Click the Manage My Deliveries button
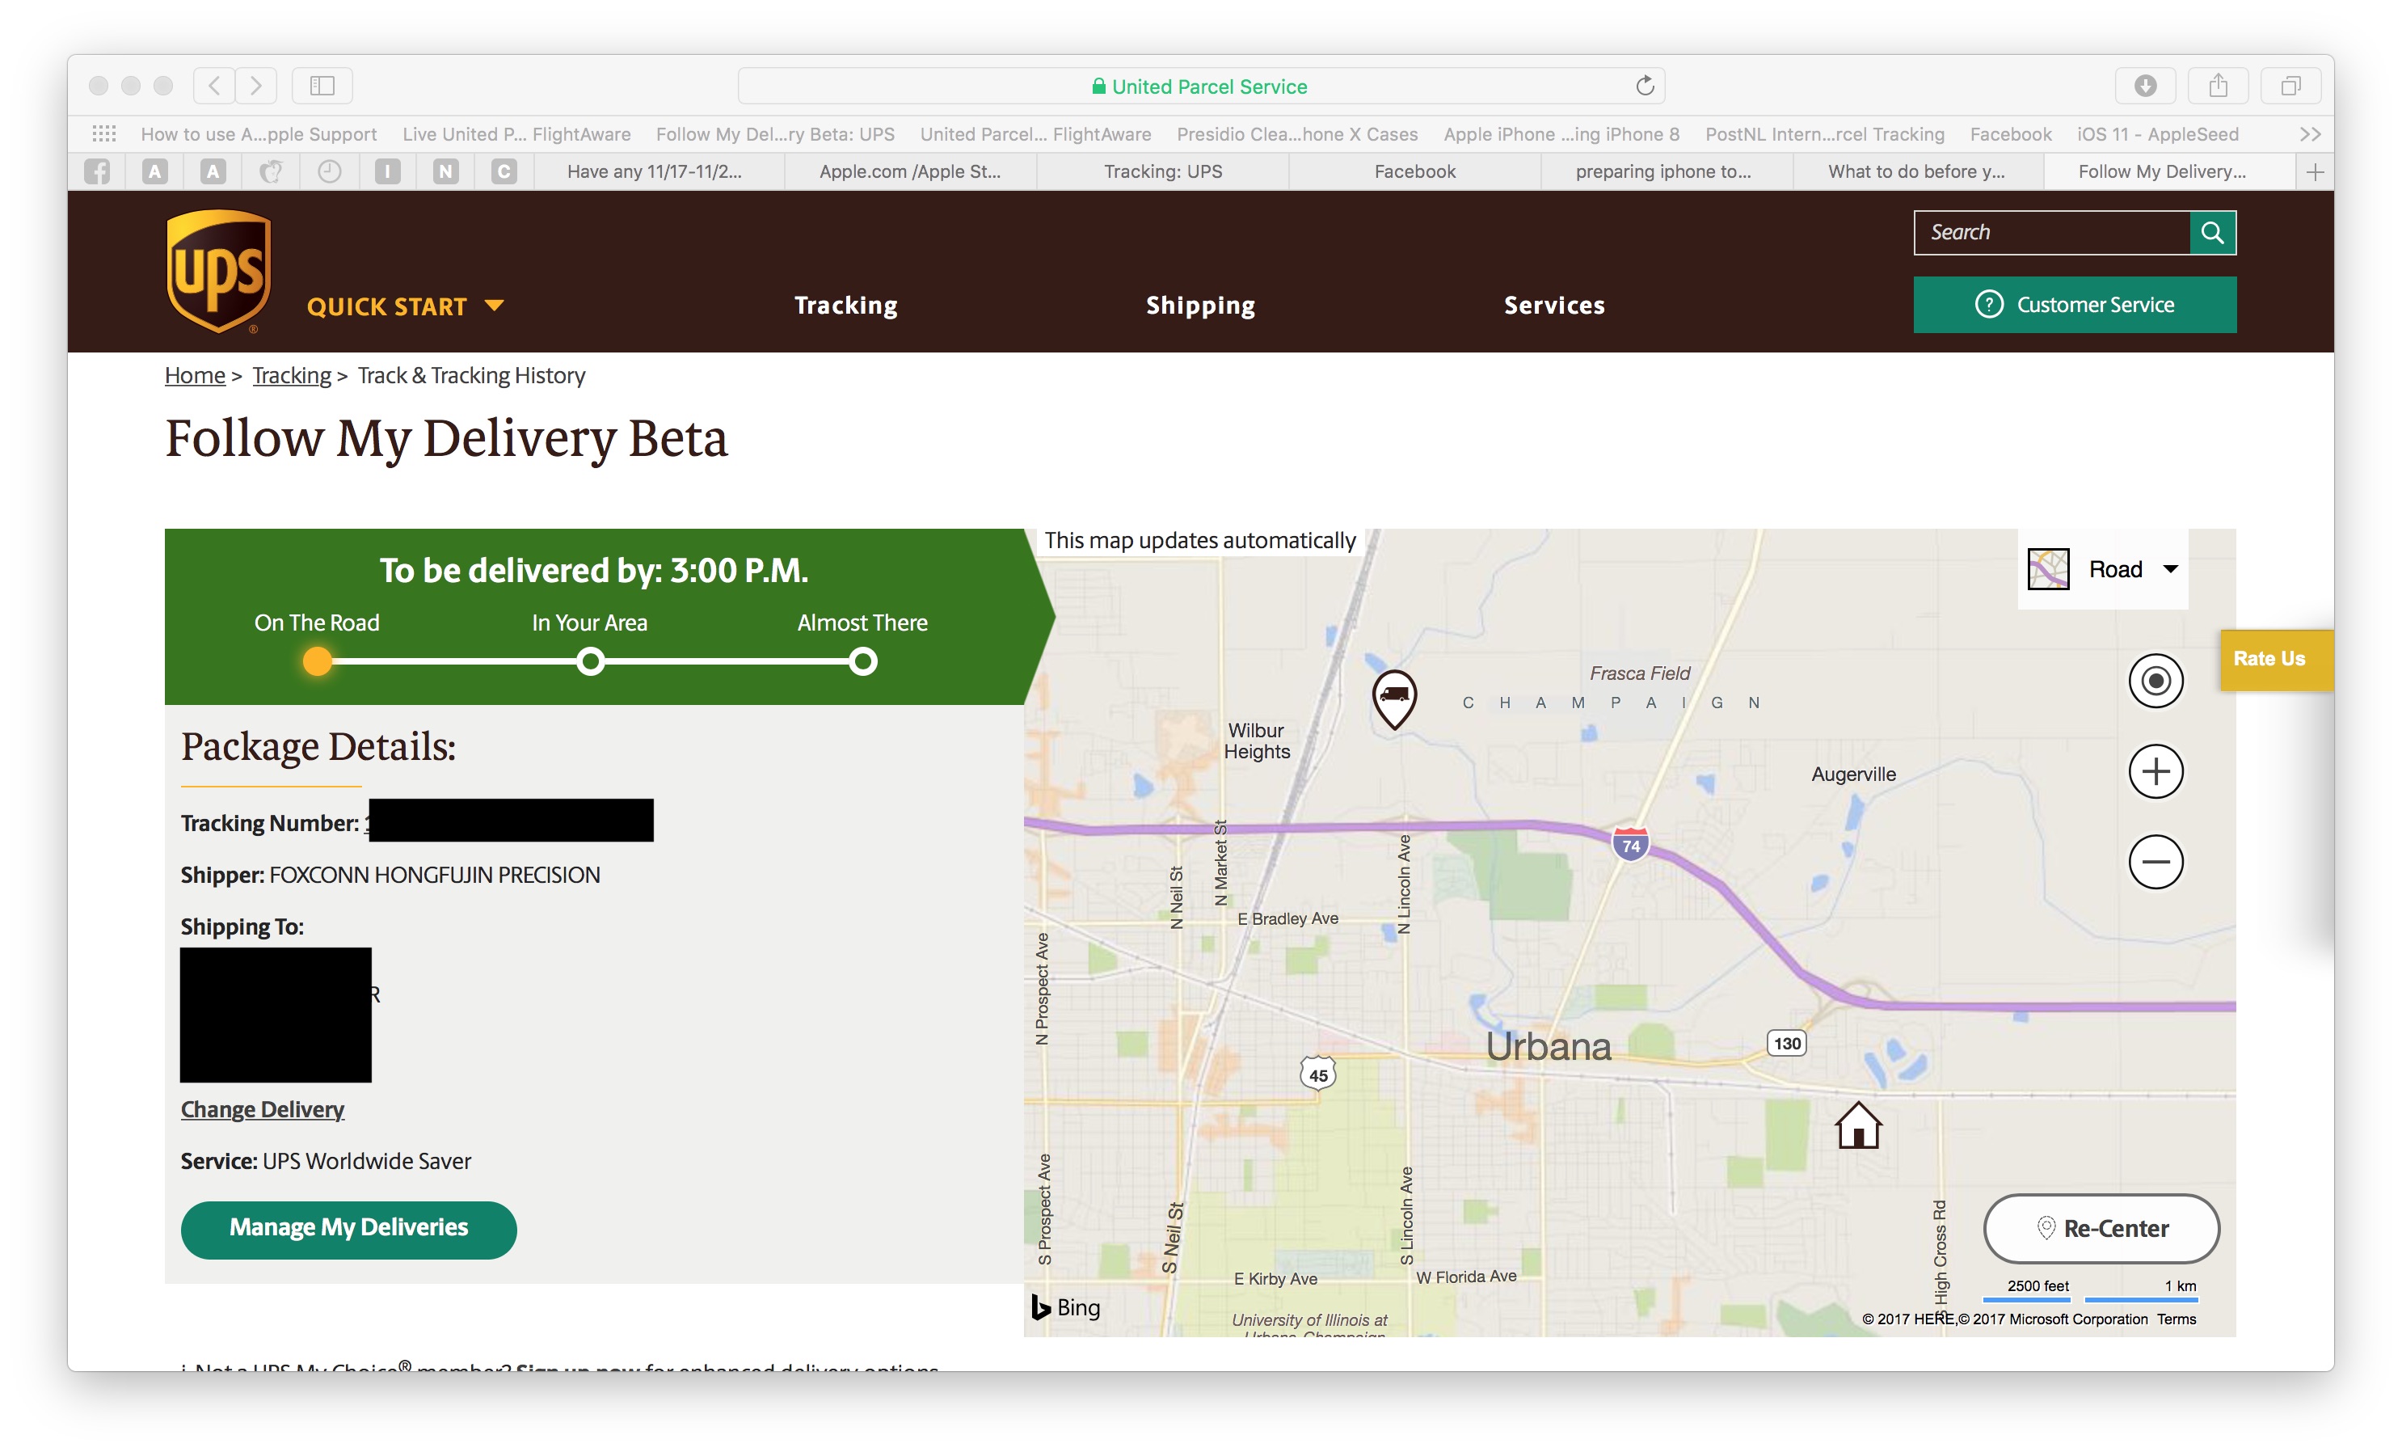 (348, 1228)
